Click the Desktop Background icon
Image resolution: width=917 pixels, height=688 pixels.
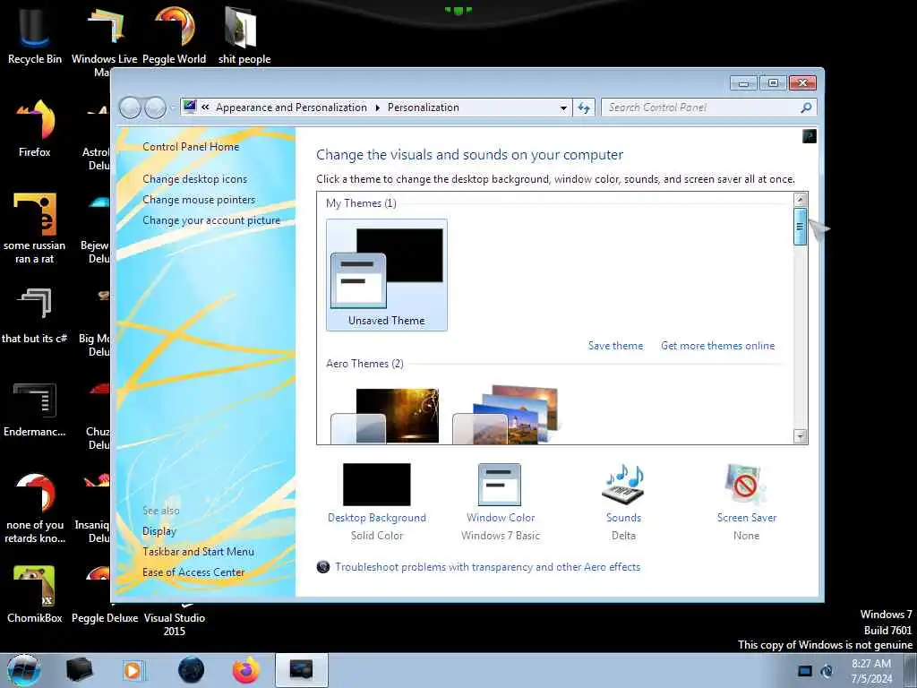[x=377, y=485]
